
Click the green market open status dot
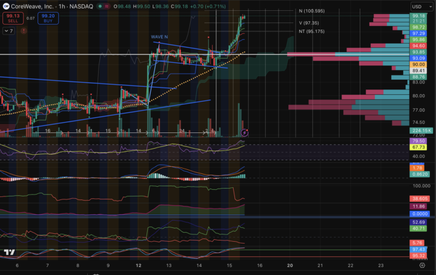(100, 6)
